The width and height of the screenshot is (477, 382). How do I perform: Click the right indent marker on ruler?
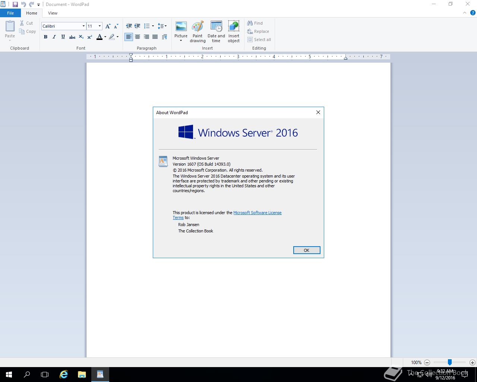coord(345,58)
